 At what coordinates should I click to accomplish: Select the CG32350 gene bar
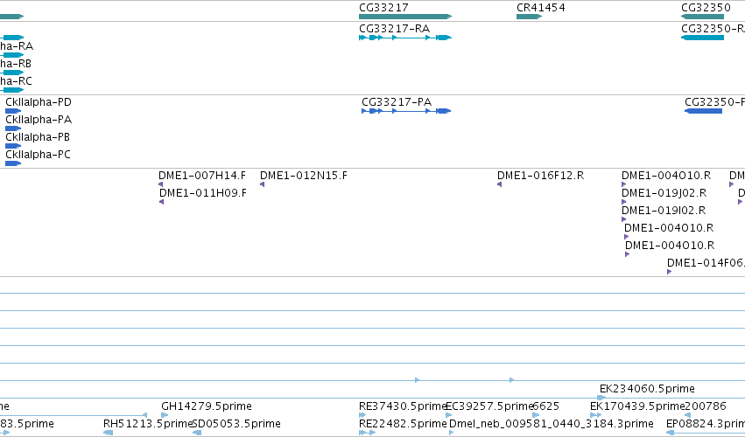pyautogui.click(x=702, y=17)
